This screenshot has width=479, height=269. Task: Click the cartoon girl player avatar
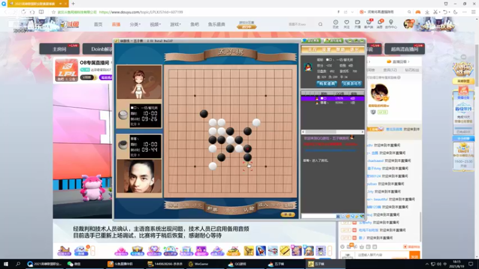pyautogui.click(x=139, y=82)
